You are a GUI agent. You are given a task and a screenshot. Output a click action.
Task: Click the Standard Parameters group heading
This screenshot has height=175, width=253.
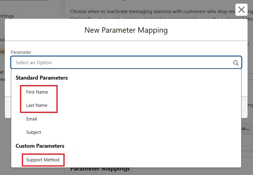click(x=42, y=78)
